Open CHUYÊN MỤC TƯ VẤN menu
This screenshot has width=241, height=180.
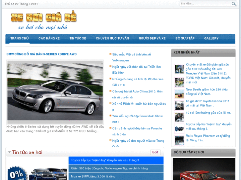pyautogui.click(x=112, y=38)
